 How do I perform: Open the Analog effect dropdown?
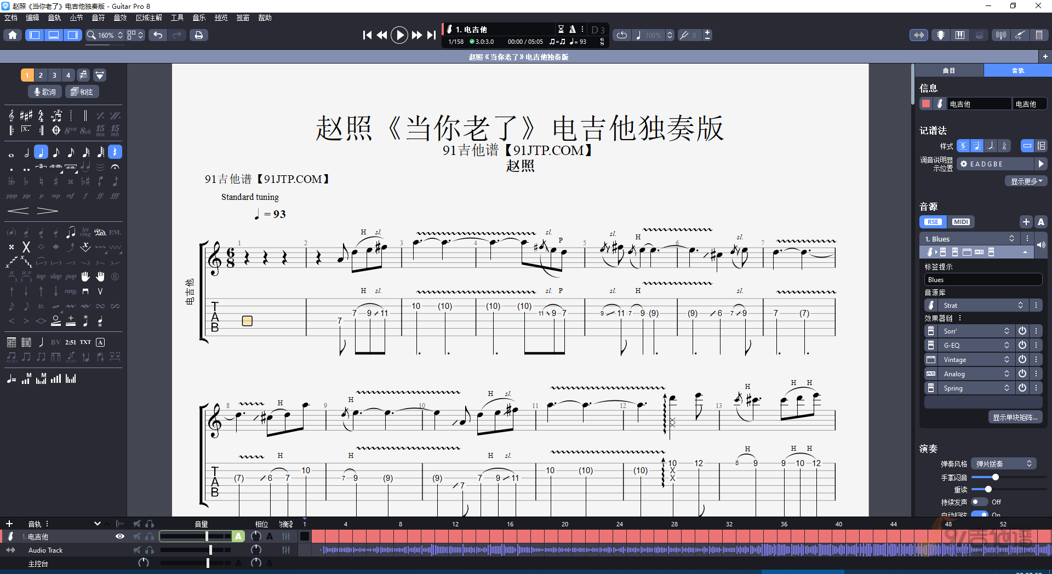point(976,374)
